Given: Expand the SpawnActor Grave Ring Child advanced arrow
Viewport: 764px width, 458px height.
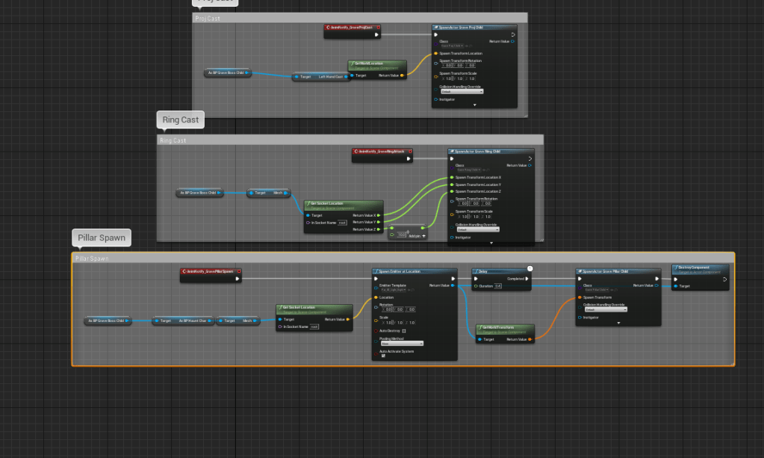Looking at the screenshot, I should pyautogui.click(x=491, y=243).
